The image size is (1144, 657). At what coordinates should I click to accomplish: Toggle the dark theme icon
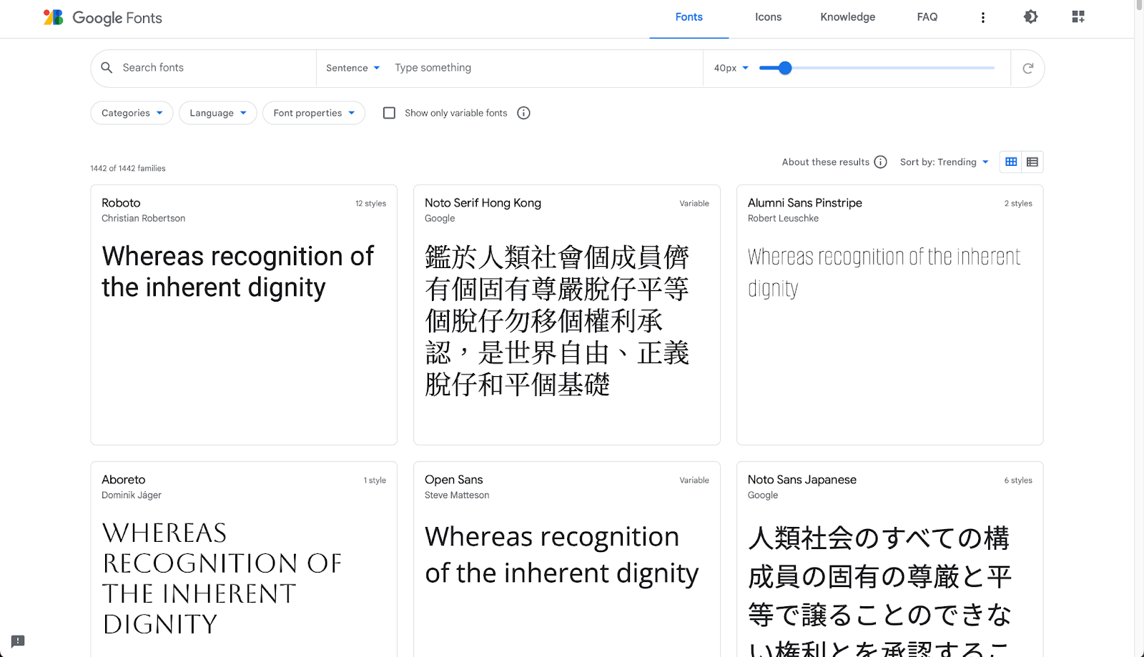pos(1030,16)
